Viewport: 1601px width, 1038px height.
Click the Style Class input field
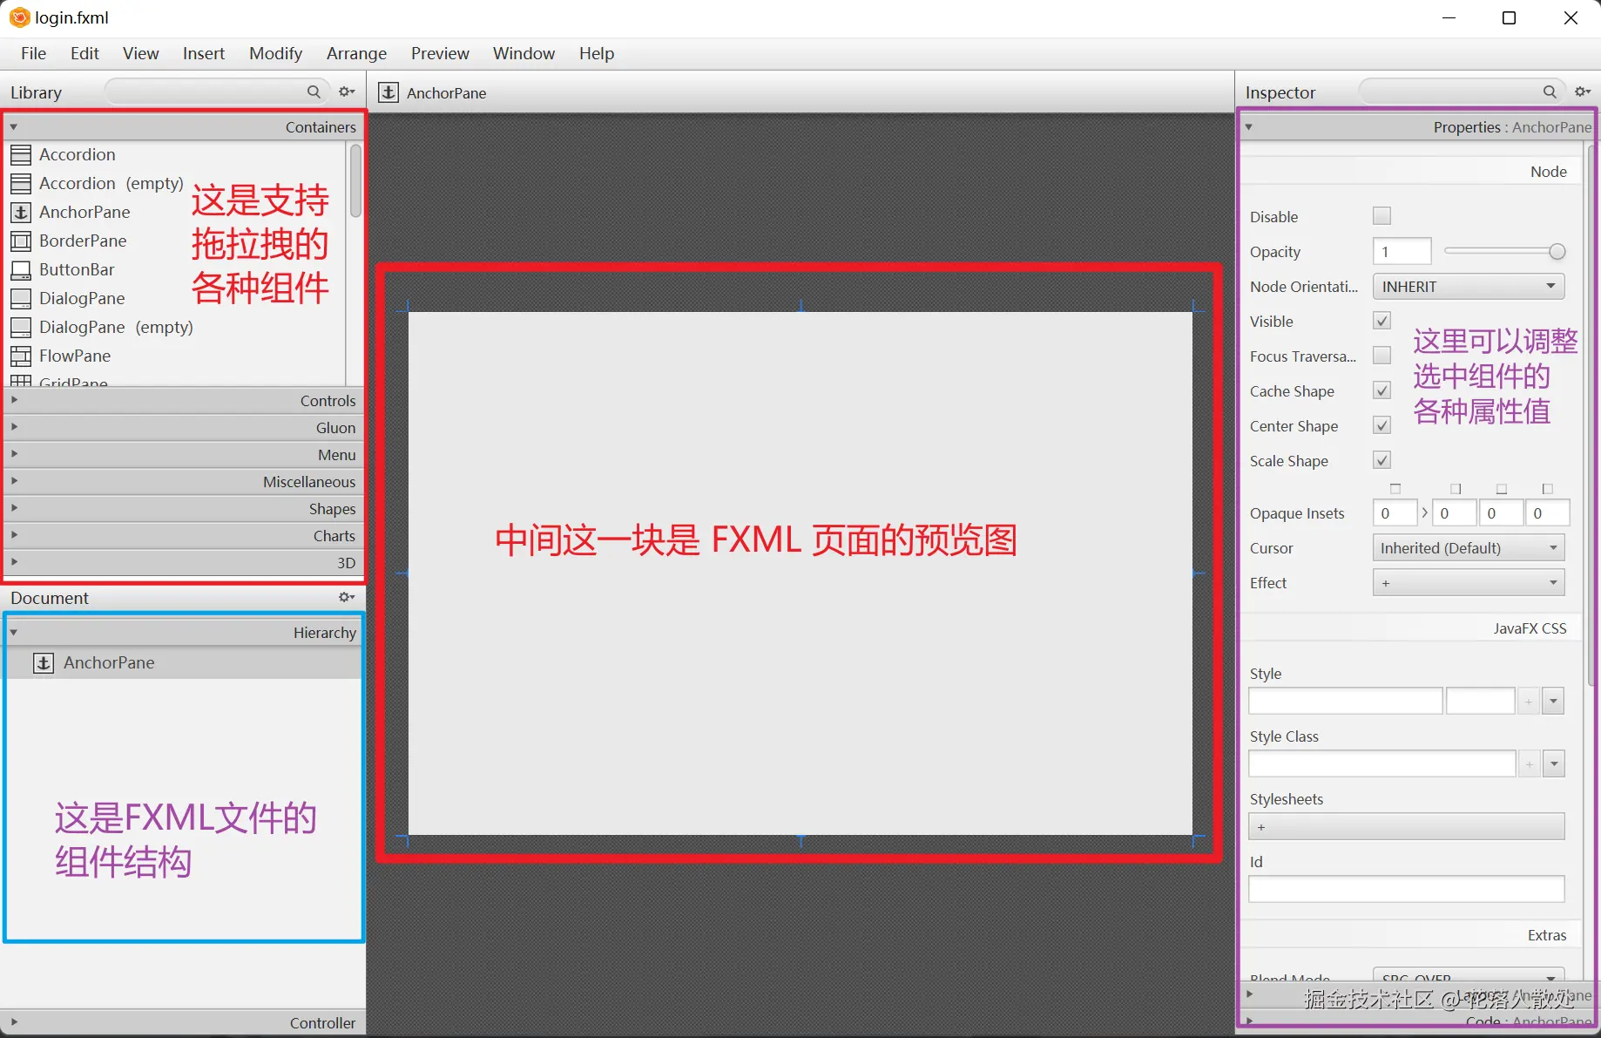1382,763
